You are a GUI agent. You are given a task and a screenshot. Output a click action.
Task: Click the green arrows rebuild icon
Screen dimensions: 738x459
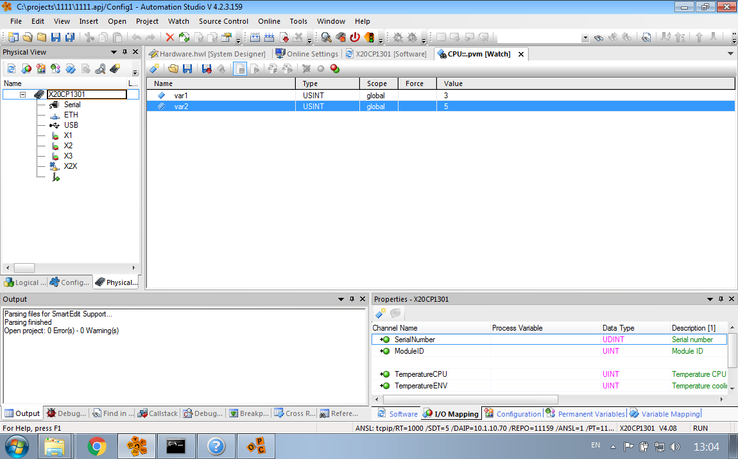[x=184, y=37]
